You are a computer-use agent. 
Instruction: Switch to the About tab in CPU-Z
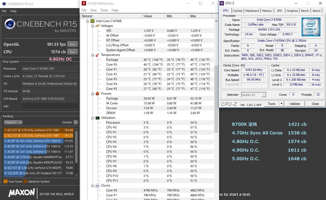click(316, 11)
